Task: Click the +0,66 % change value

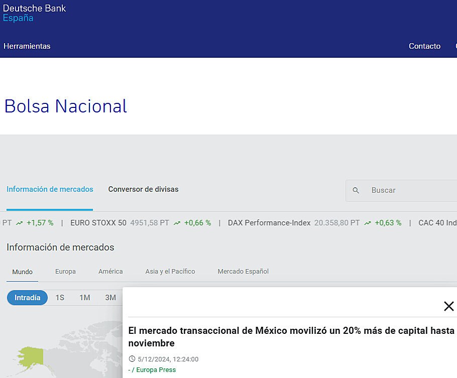Action: click(x=197, y=223)
